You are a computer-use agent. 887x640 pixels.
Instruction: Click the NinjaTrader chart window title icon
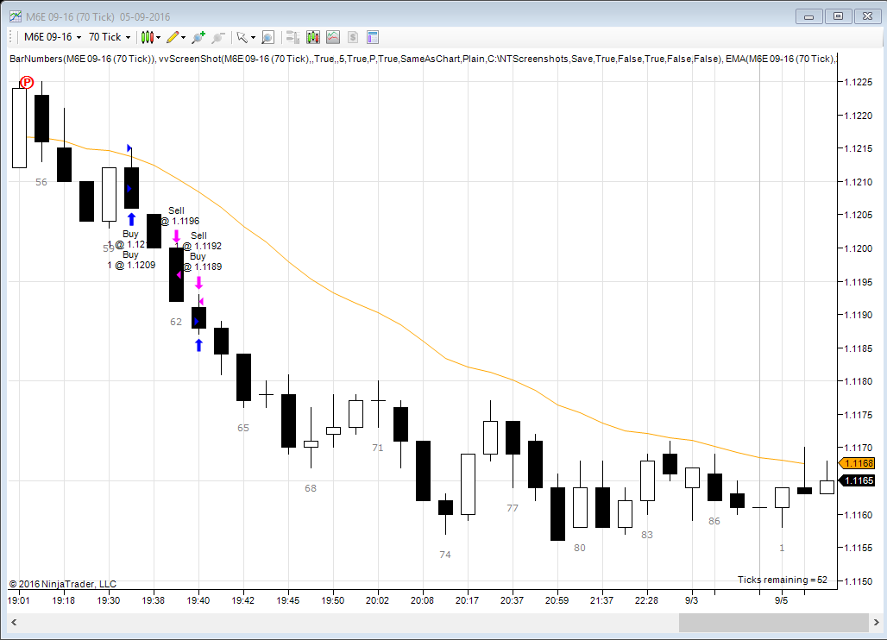click(16, 16)
